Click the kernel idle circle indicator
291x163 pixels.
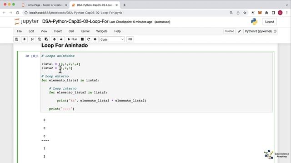click(x=275, y=31)
